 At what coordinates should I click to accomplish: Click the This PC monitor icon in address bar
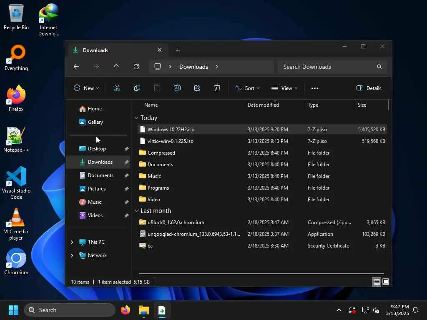(x=158, y=67)
